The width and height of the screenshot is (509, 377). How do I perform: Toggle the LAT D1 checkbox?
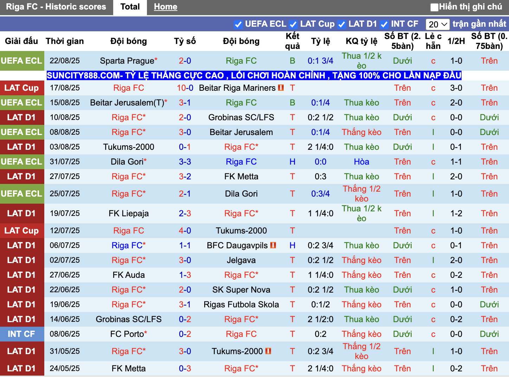pyautogui.click(x=342, y=24)
